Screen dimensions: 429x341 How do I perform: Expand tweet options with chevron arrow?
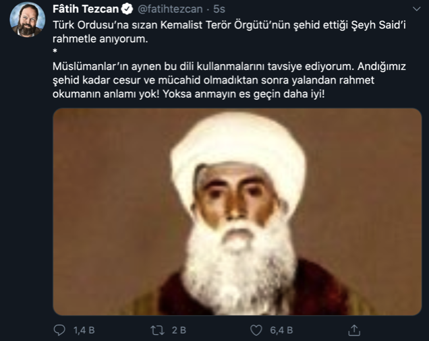coord(416,9)
